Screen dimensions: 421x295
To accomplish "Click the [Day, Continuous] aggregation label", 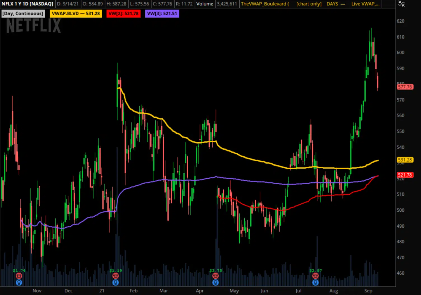I will click(x=23, y=13).
